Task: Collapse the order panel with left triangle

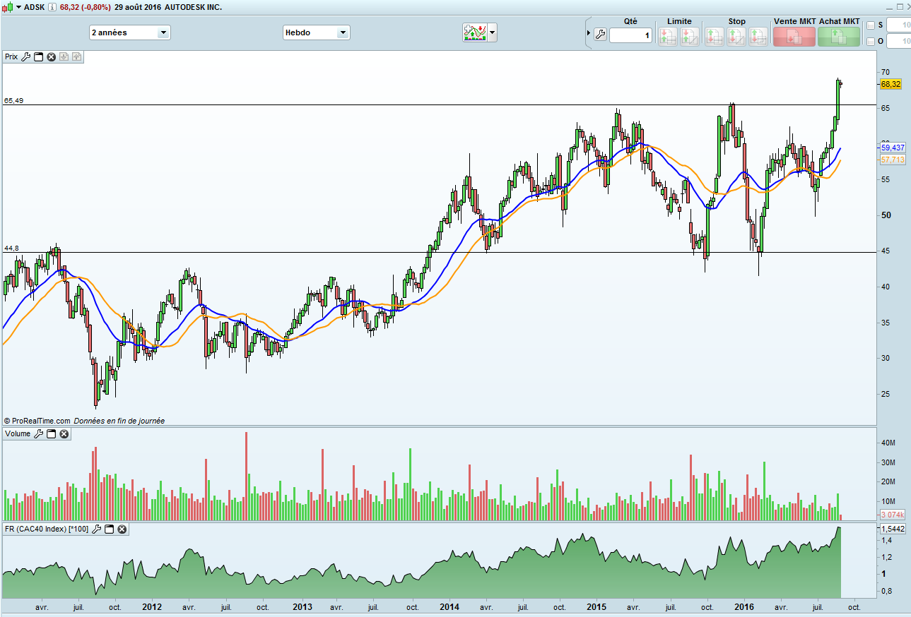Action: [x=588, y=32]
